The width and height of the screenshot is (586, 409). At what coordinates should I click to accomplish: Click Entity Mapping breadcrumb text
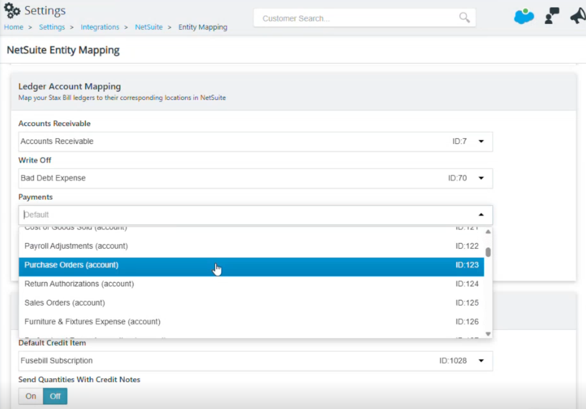(203, 27)
